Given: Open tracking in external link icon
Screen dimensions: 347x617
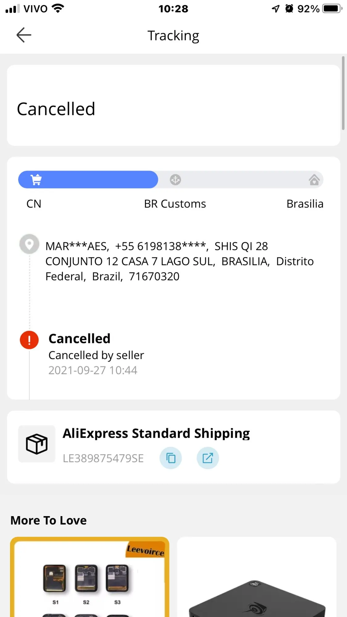Looking at the screenshot, I should coord(208,458).
